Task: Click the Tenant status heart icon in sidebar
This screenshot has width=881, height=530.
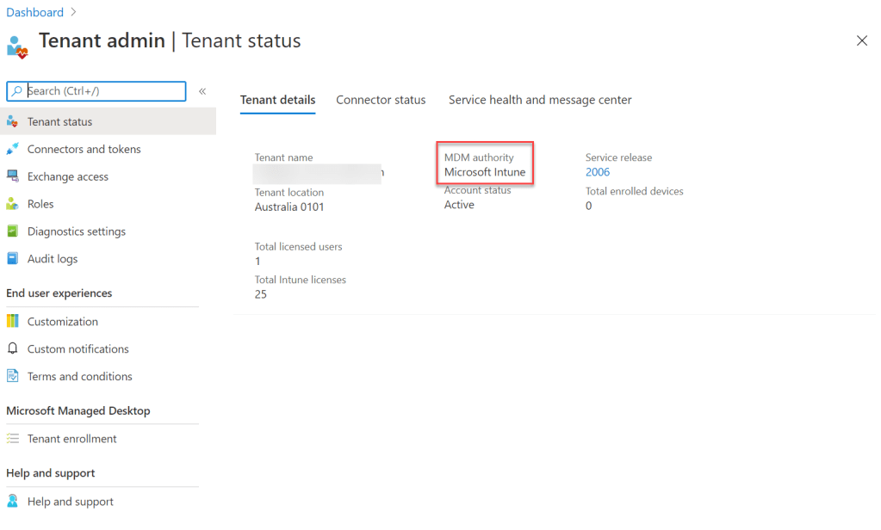Action: tap(12, 121)
